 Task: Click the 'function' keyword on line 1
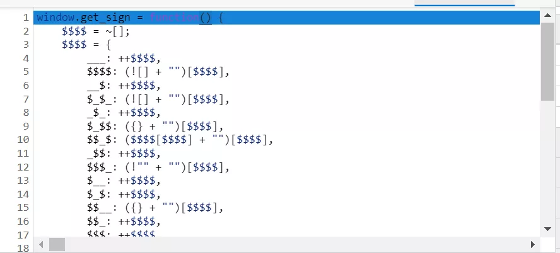pyautogui.click(x=173, y=18)
